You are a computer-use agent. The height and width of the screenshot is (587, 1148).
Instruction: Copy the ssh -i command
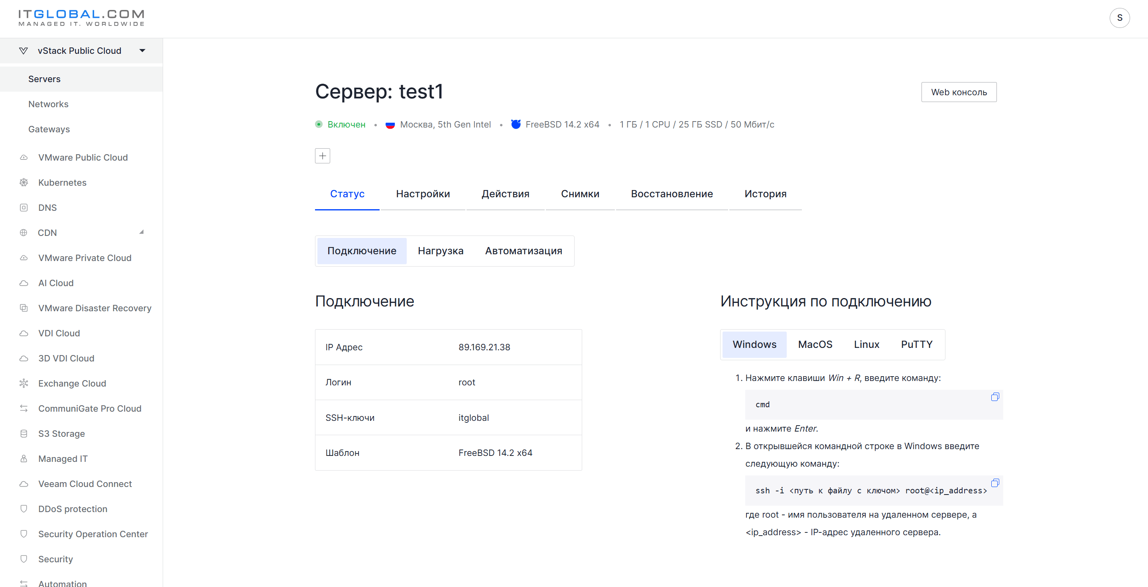[x=995, y=483]
